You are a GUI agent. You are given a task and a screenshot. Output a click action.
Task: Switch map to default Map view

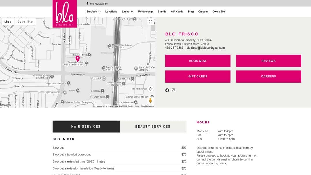pos(8,22)
